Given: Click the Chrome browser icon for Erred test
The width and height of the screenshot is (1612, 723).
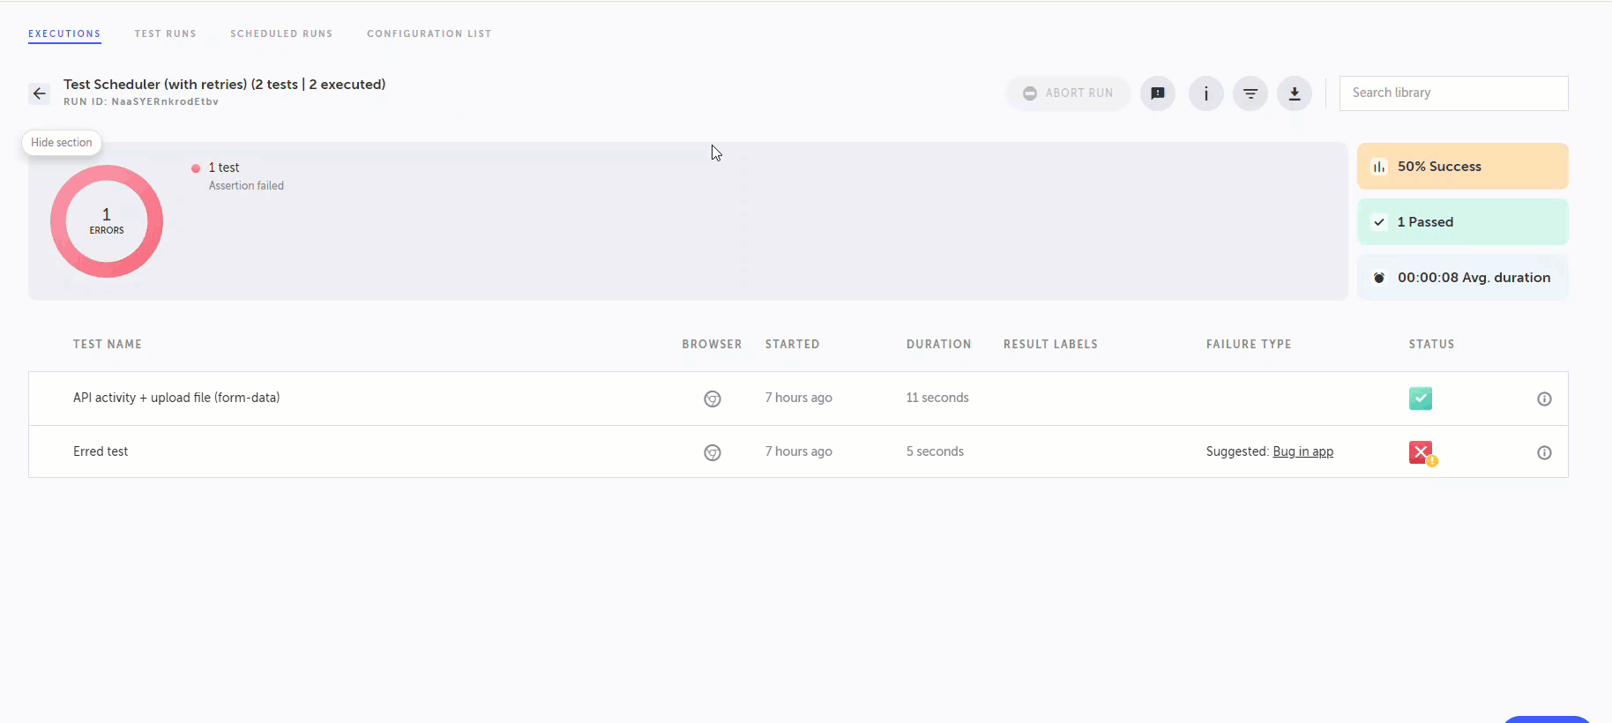Looking at the screenshot, I should coord(713,452).
